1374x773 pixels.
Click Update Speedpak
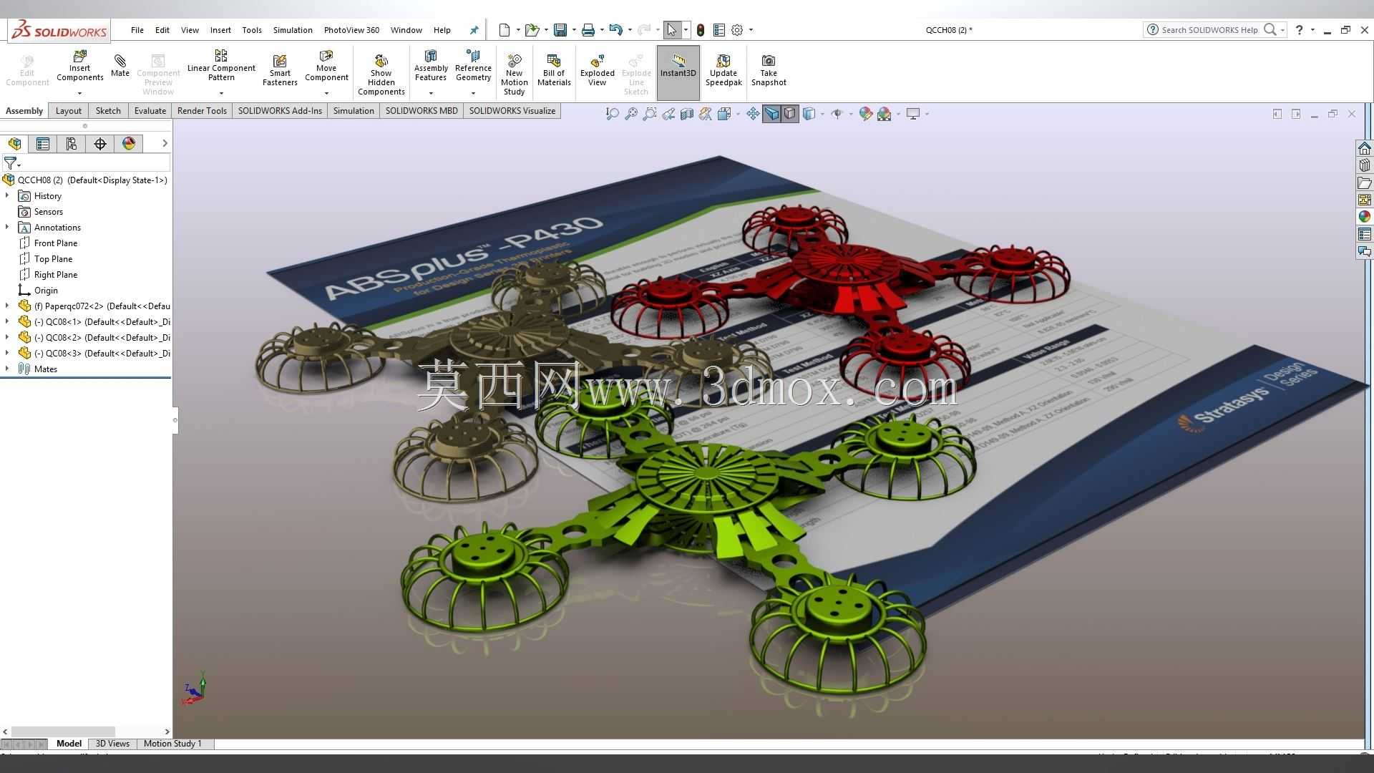(x=723, y=70)
